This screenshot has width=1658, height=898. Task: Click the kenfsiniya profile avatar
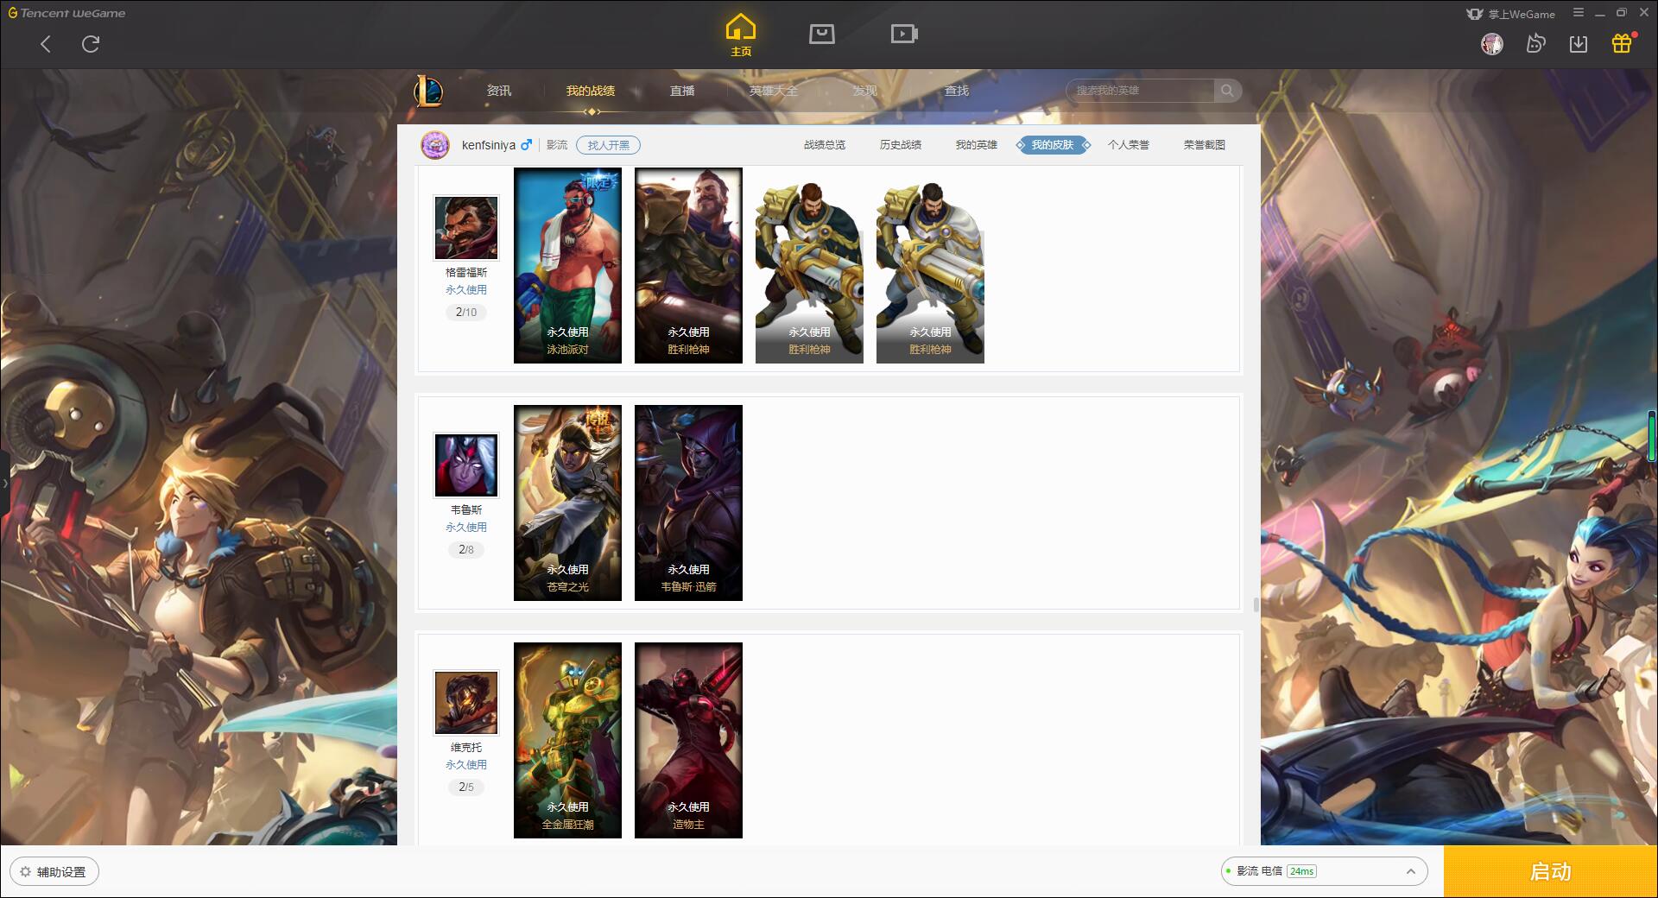click(x=435, y=145)
